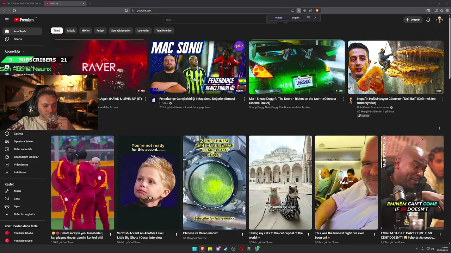Open translate popup options menu
Viewport: 451px width, 253px height.
308,18
